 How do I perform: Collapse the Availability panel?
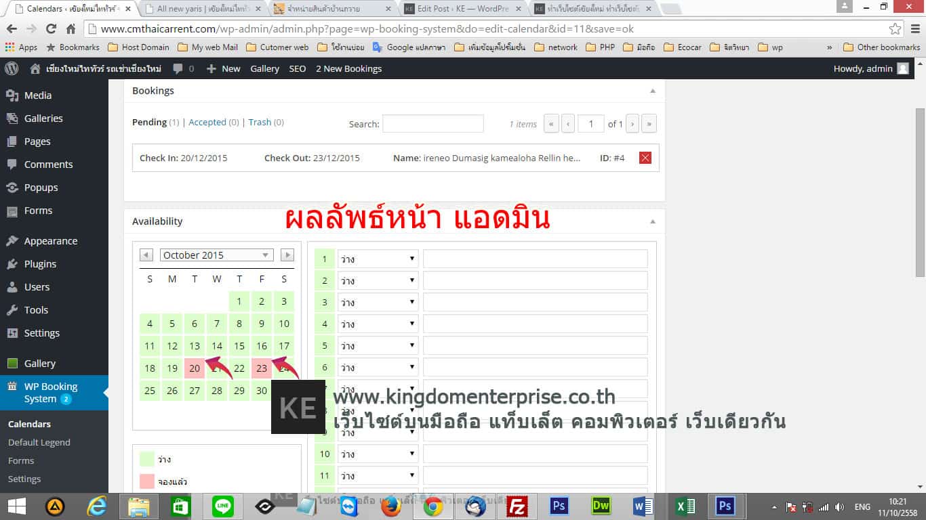[x=652, y=221]
